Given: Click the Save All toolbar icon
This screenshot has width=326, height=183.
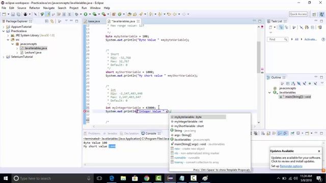Looking at the screenshot, I should pyautogui.click(x=18, y=14).
